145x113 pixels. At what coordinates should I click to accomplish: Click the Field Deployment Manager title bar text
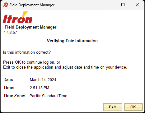click(x=32, y=5)
